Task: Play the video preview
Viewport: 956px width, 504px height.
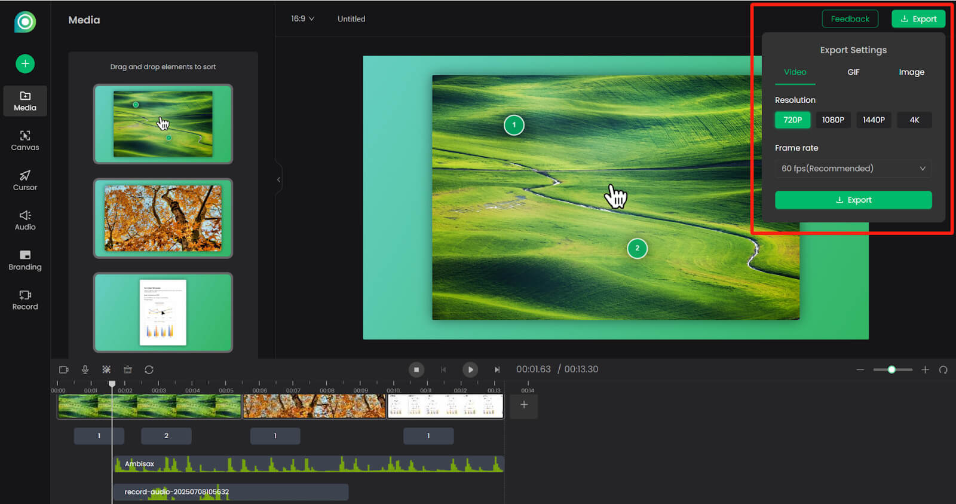Action: coord(470,369)
